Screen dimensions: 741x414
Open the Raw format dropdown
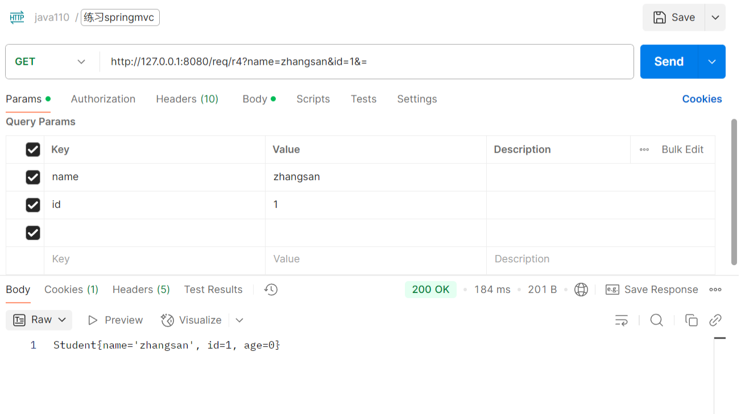click(39, 320)
